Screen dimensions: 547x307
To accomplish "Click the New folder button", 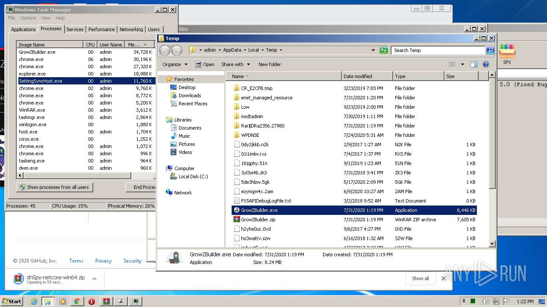I will [270, 64].
